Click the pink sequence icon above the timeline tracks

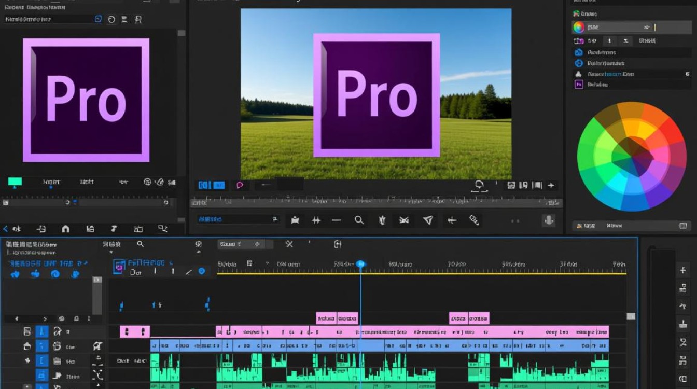pyautogui.click(x=119, y=267)
